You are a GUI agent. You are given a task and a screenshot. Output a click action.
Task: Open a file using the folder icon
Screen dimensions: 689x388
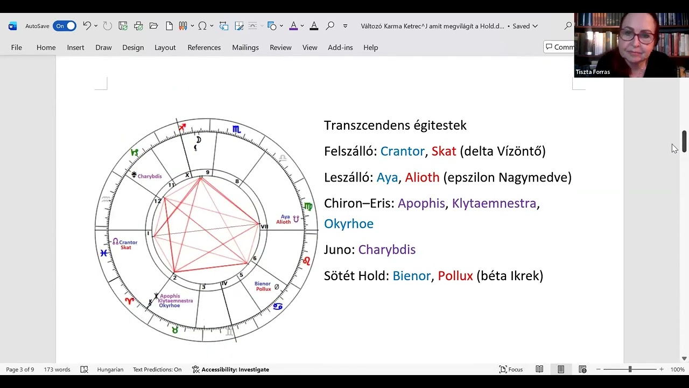click(x=153, y=26)
